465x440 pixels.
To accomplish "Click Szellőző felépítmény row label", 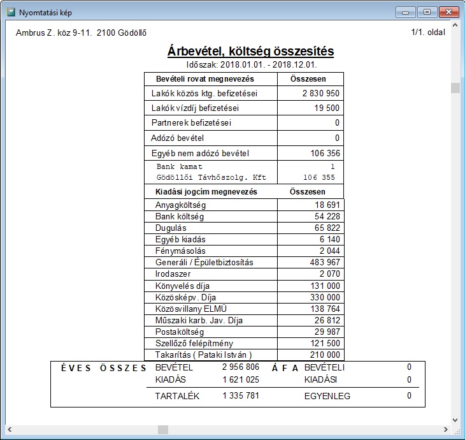I will coord(194,344).
